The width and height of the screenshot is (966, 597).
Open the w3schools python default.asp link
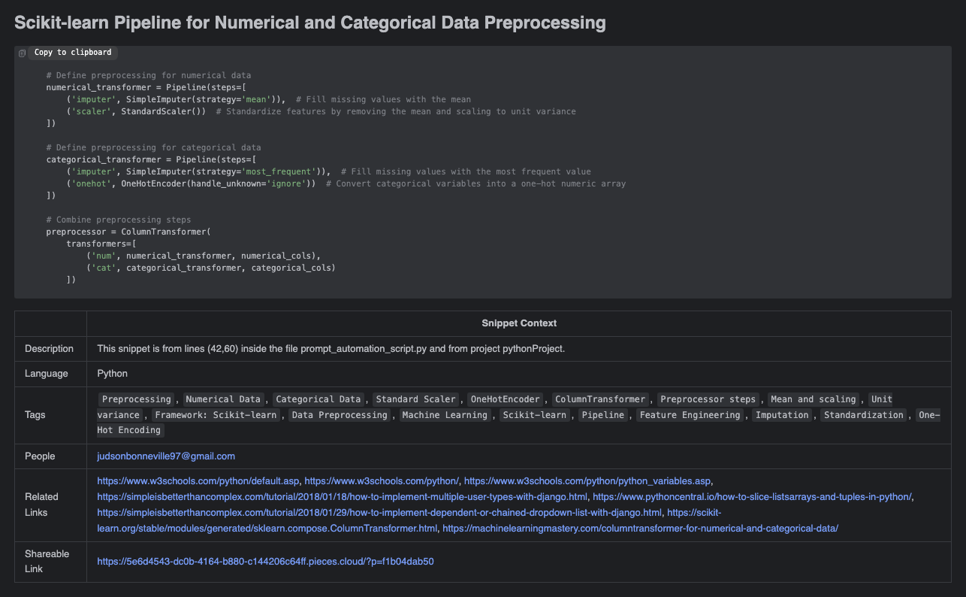198,480
